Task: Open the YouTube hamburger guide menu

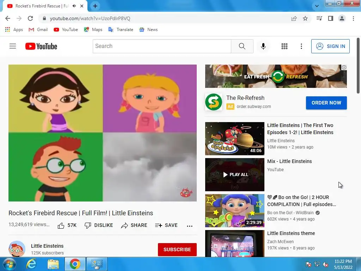Action: (13, 46)
